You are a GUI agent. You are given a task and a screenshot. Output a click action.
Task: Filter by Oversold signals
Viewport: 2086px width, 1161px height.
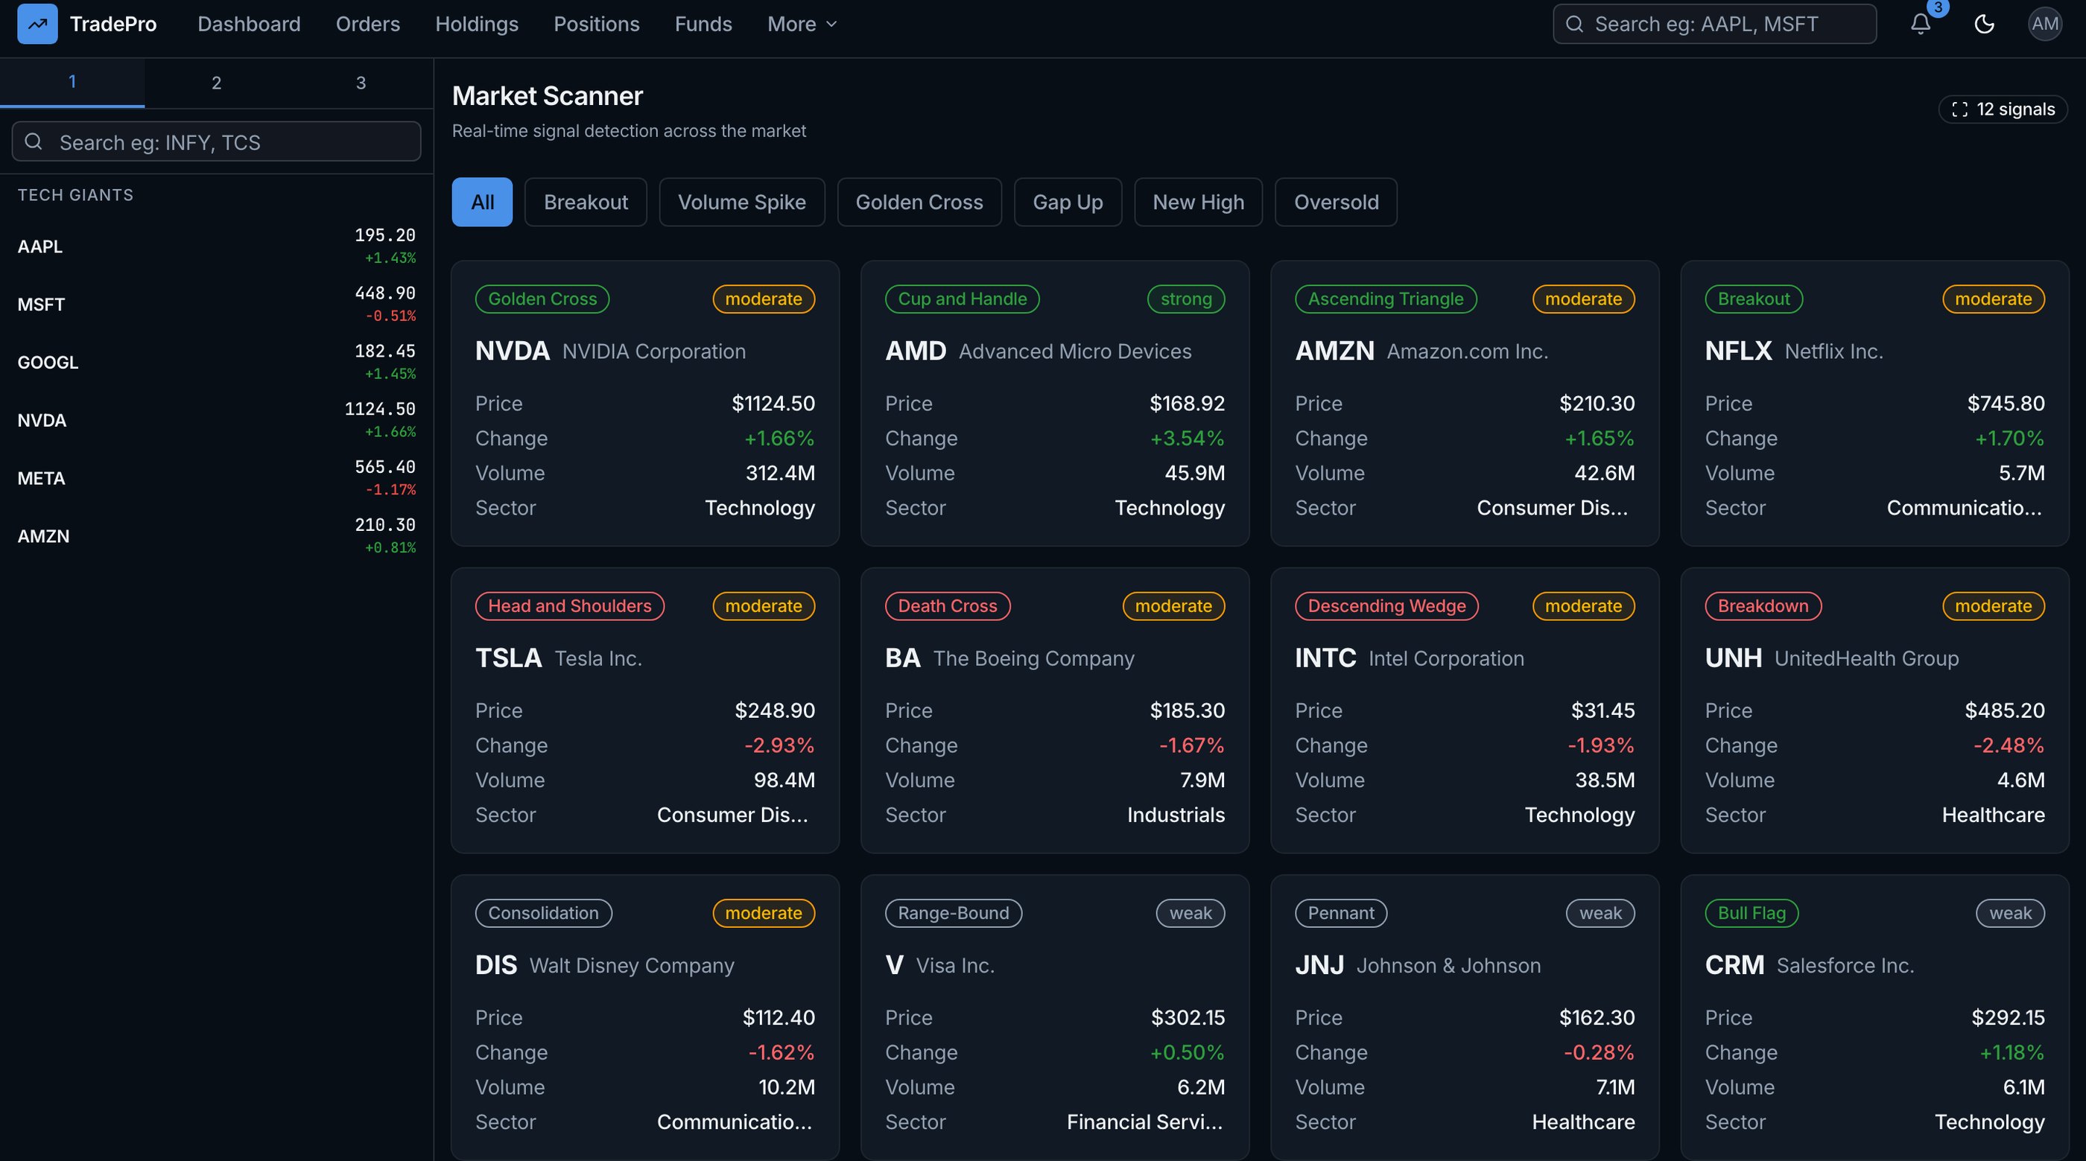coord(1336,202)
